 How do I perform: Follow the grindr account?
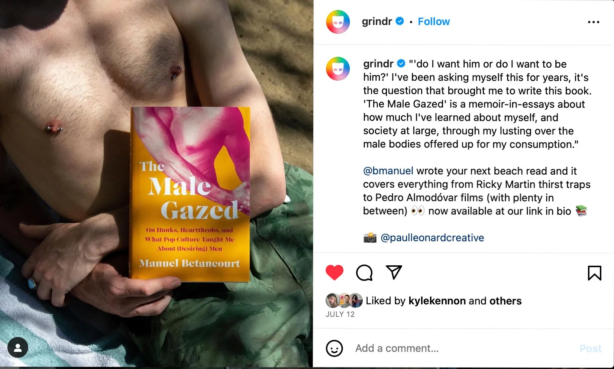pos(434,22)
